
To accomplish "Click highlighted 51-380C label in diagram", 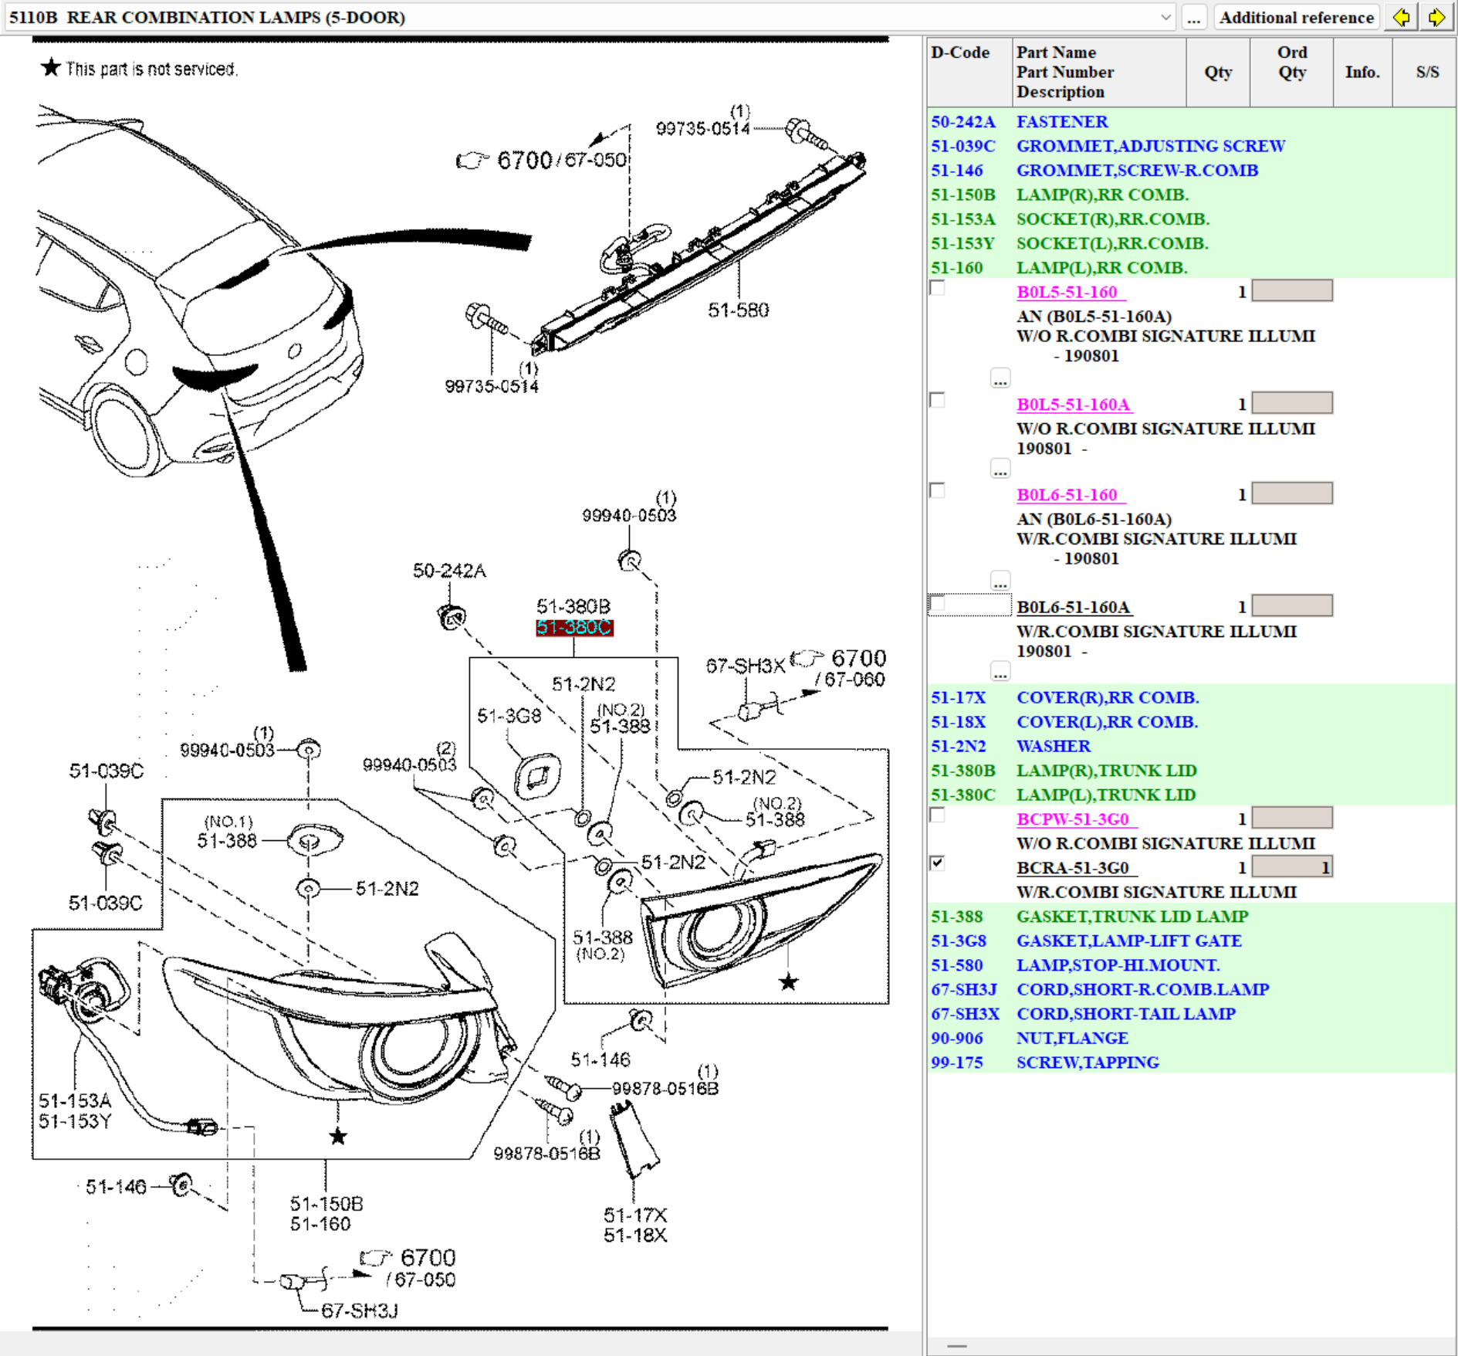I will pyautogui.click(x=574, y=628).
